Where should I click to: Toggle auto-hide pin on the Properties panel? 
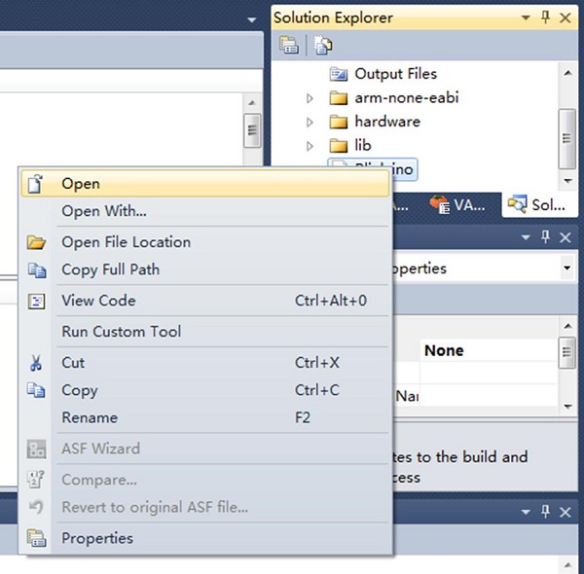(x=545, y=237)
